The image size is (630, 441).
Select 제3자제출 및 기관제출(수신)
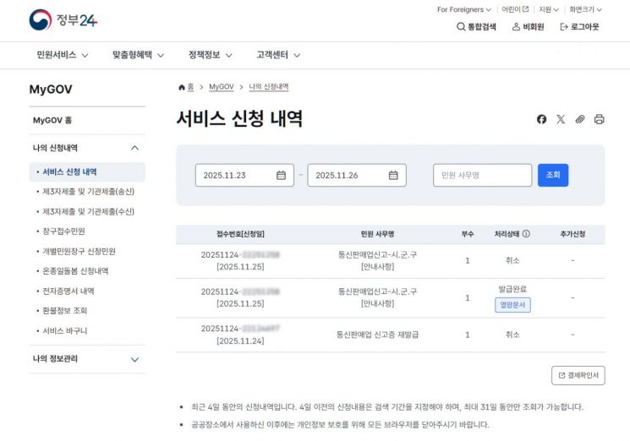pos(88,211)
